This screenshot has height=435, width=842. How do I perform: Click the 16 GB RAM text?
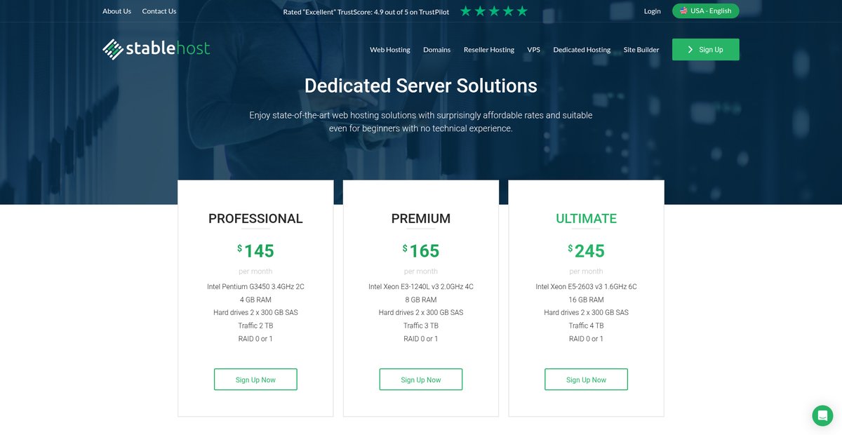coord(586,300)
